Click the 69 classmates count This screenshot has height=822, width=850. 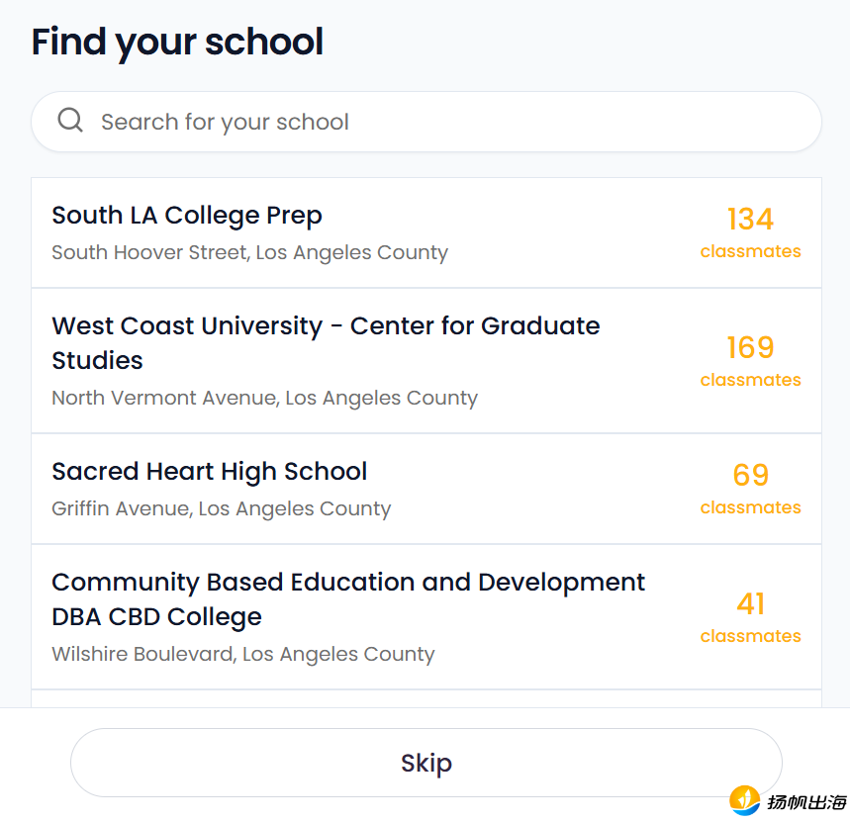tap(750, 475)
